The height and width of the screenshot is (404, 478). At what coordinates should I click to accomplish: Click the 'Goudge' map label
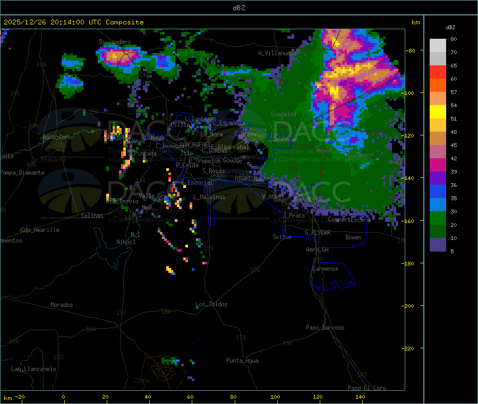233,160
